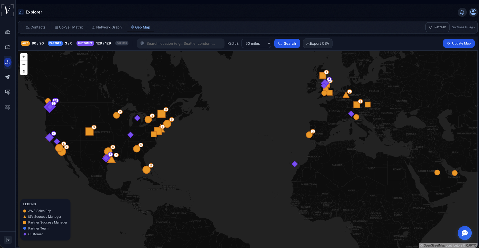This screenshot has width=479, height=248.
Task: Click the AWS Sales Rep legend entry
Action: [37, 211]
